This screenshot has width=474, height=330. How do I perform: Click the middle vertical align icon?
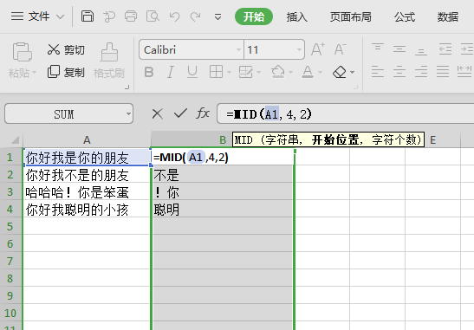click(399, 49)
